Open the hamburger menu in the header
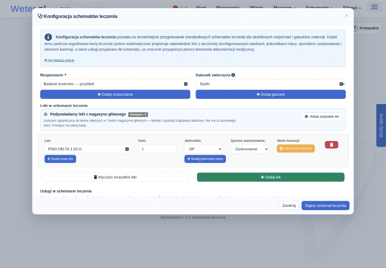 pos(374,7)
